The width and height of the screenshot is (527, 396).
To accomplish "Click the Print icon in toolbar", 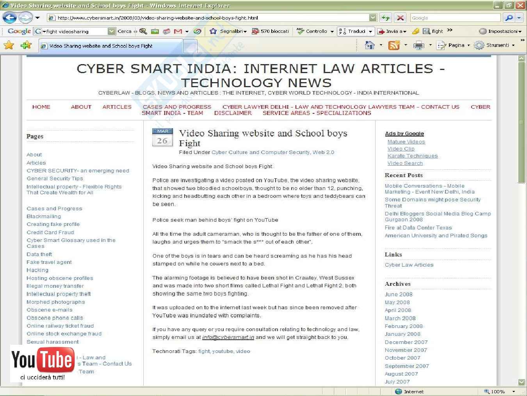I will tap(418, 45).
